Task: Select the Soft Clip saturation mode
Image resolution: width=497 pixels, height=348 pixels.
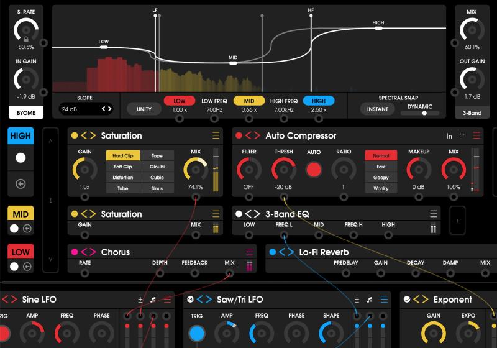Action: click(x=123, y=167)
